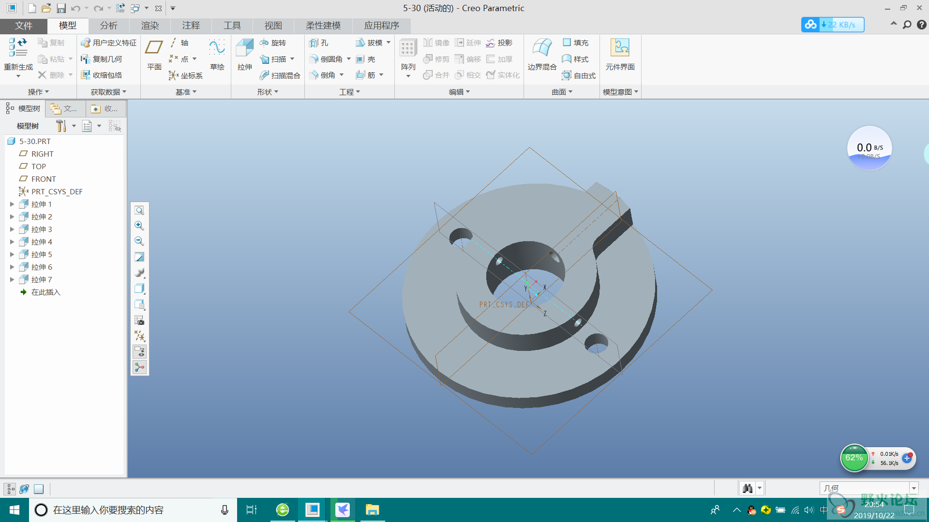Create a 坐标系 coordinate system

(x=186, y=75)
